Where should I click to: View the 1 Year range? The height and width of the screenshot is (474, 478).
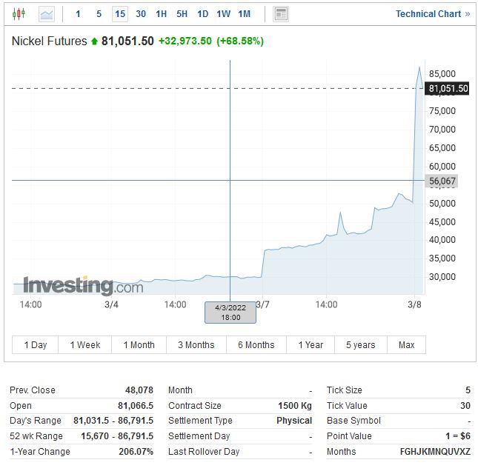(311, 345)
